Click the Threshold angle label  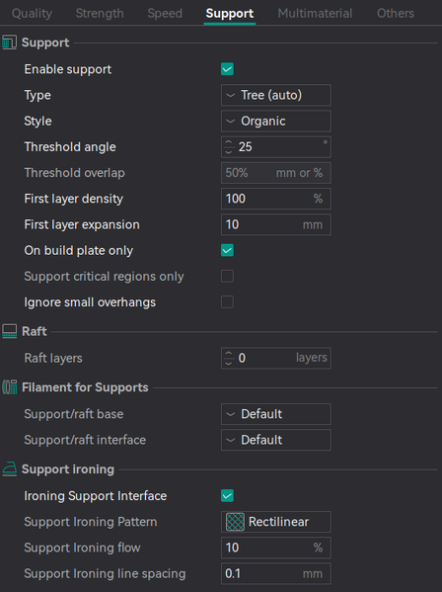tap(70, 147)
